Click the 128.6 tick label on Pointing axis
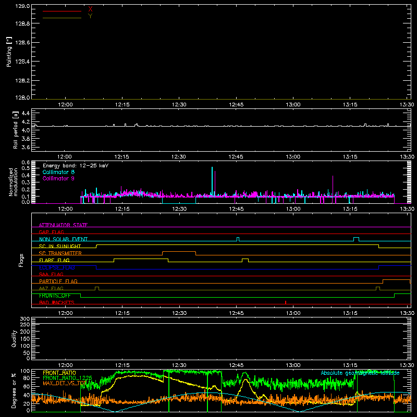 point(22,42)
